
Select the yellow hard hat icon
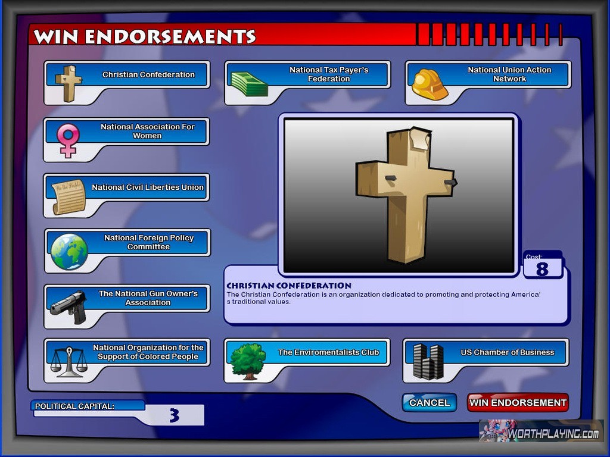click(430, 84)
